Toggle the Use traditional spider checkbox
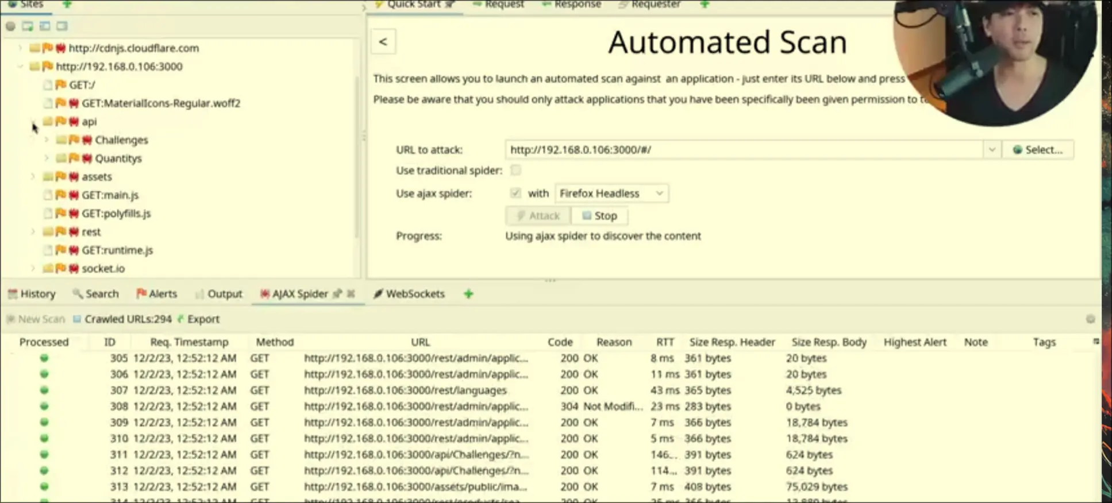 [515, 170]
